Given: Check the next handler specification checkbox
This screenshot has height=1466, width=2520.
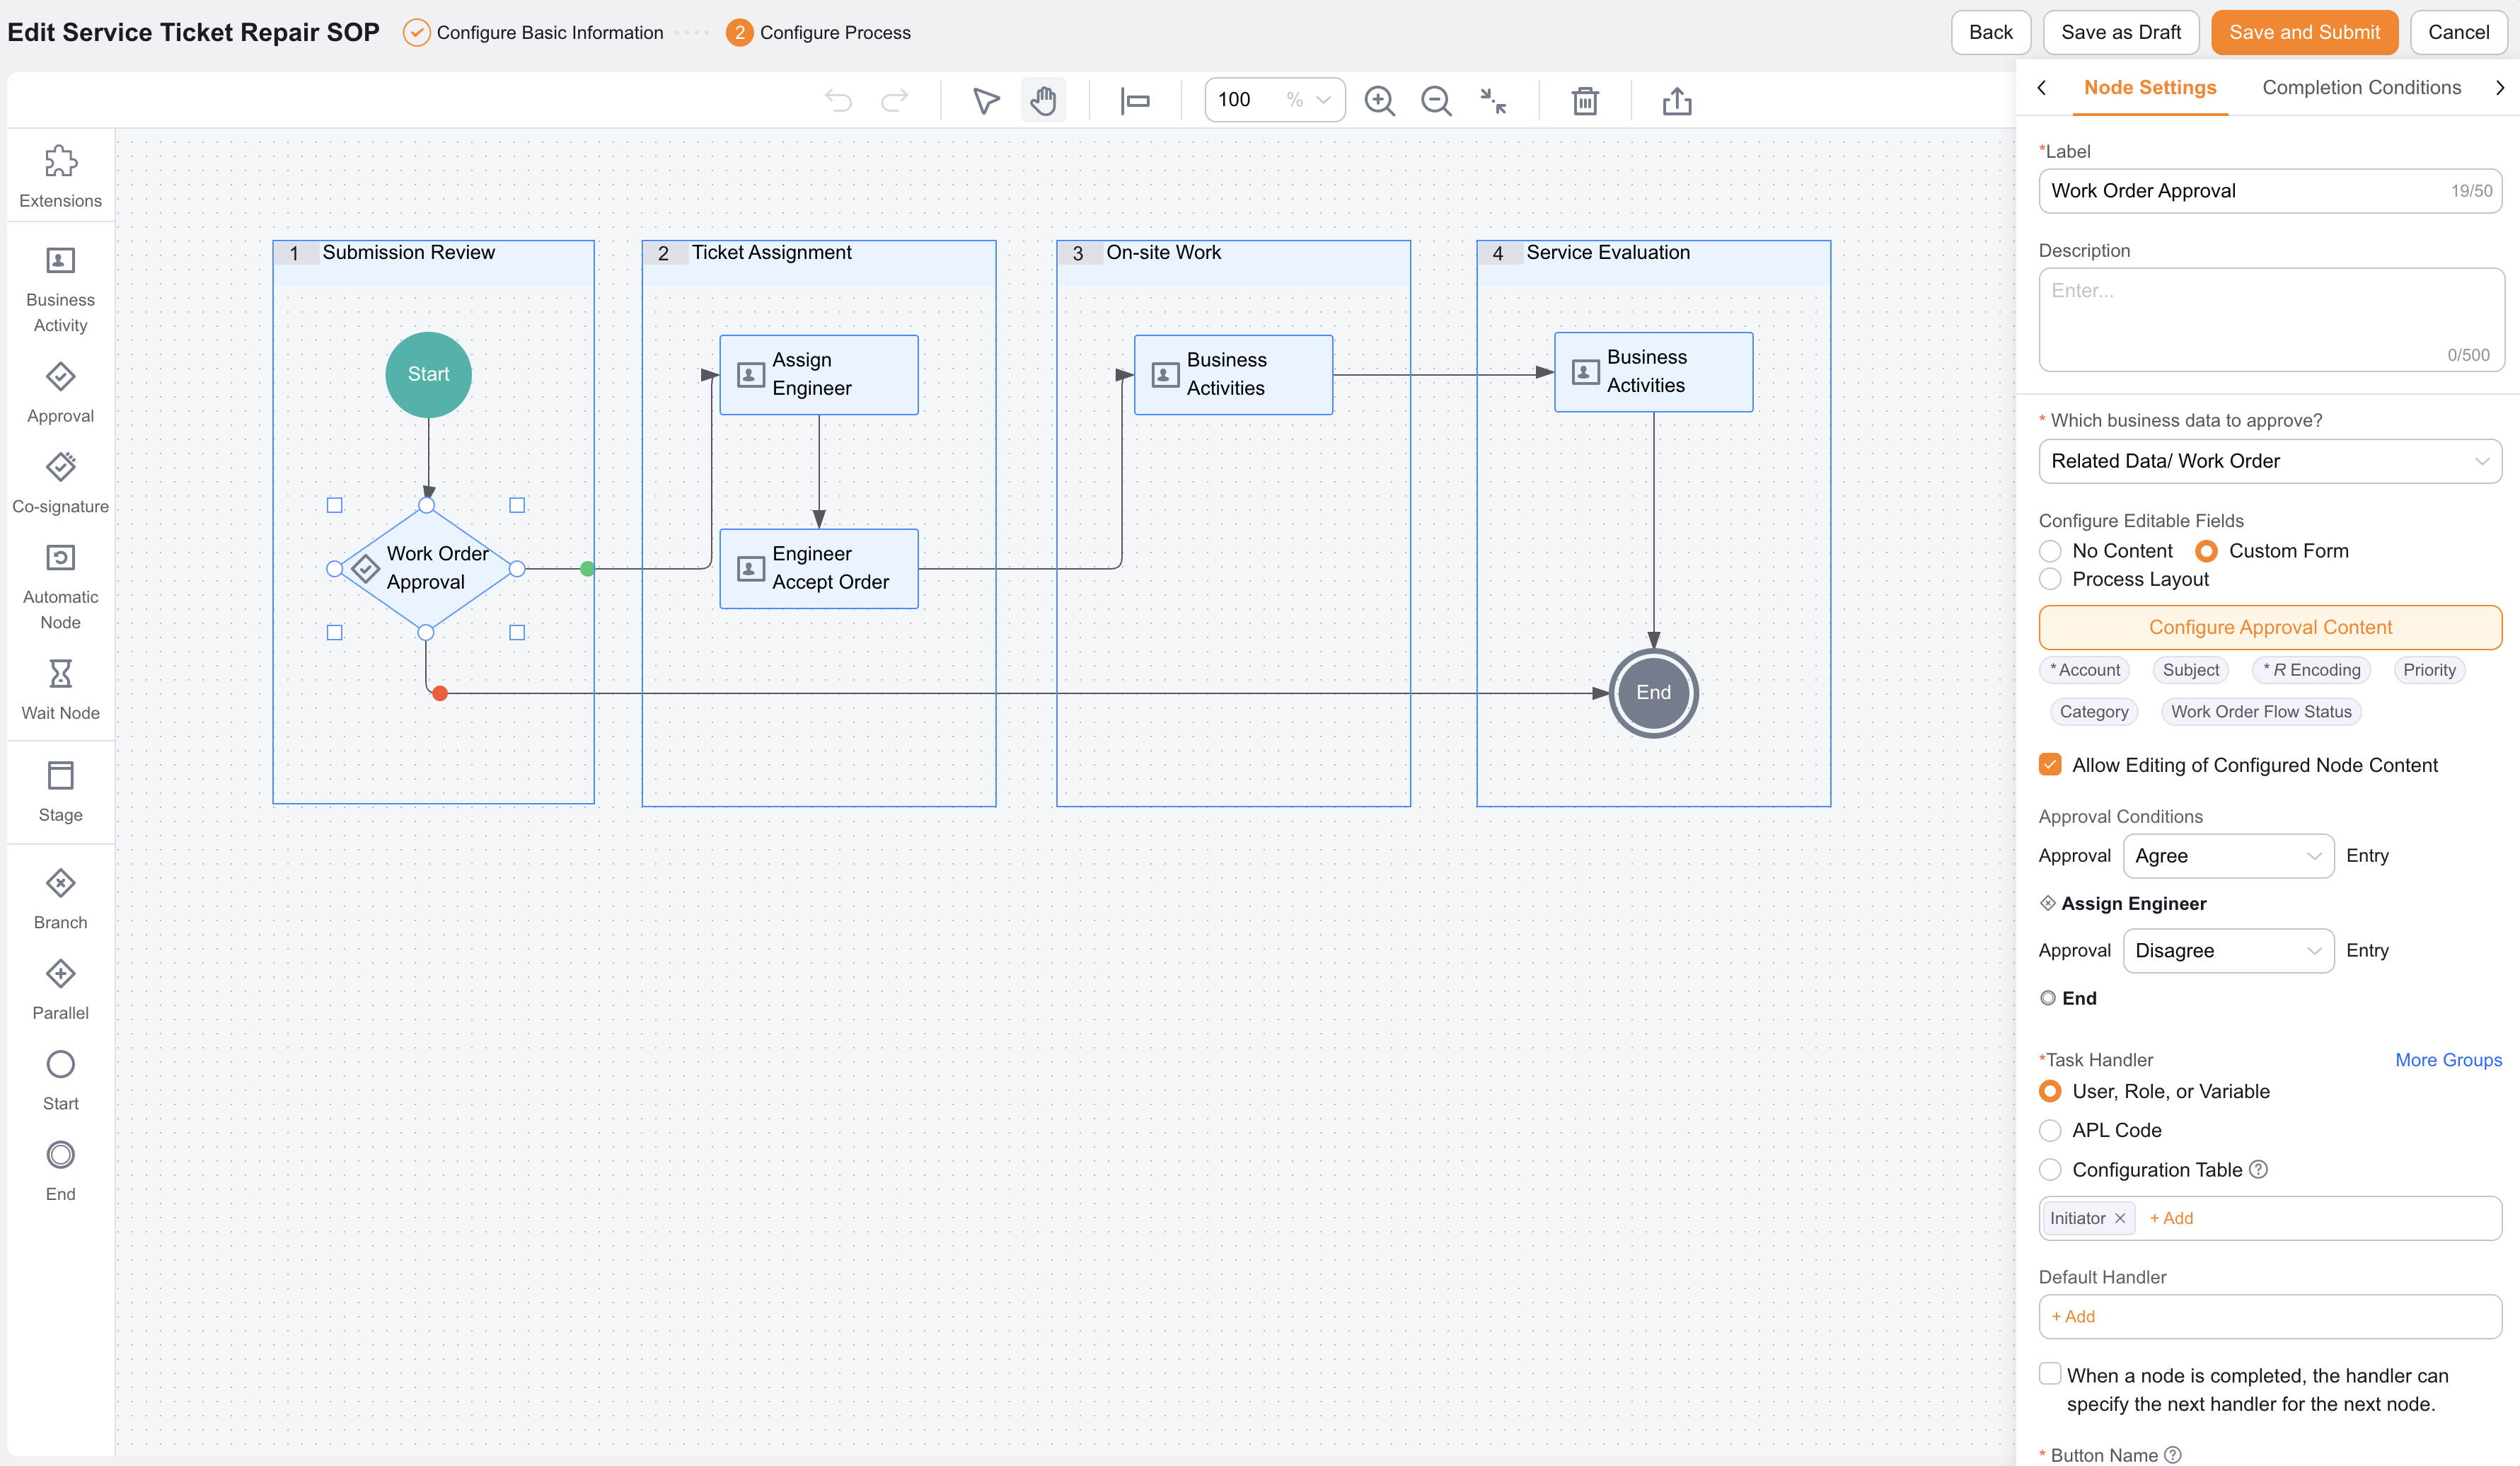Looking at the screenshot, I should (2050, 1374).
